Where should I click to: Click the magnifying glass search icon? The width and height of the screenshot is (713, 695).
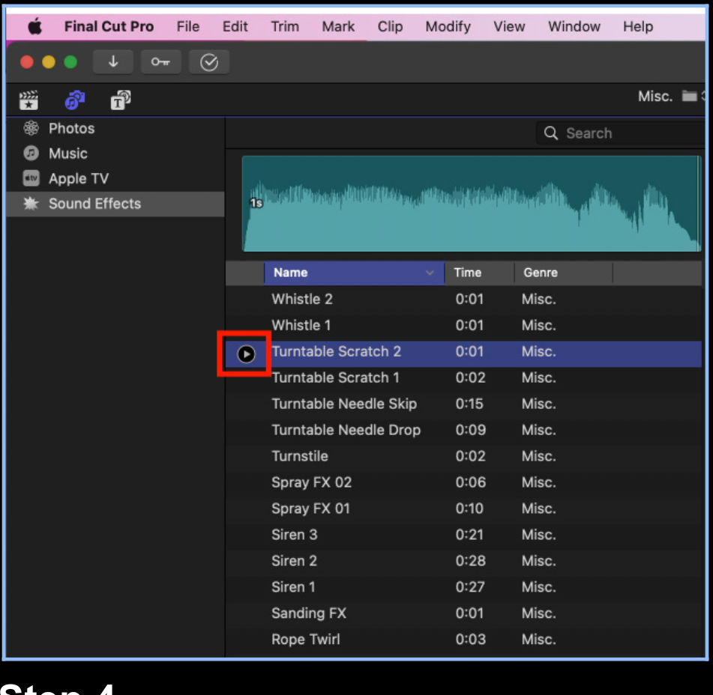(550, 133)
